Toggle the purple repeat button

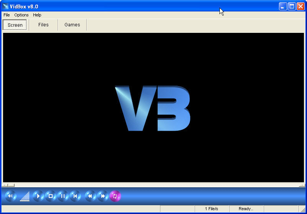115,196
